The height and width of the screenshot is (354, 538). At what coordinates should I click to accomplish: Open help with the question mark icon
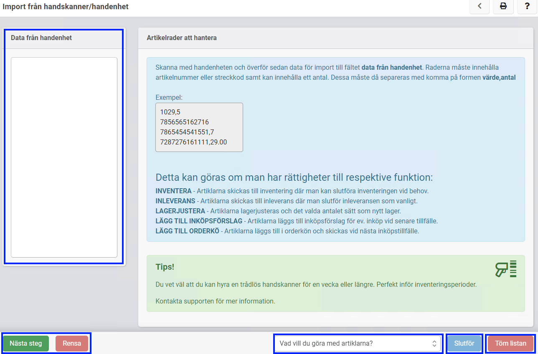(x=527, y=6)
